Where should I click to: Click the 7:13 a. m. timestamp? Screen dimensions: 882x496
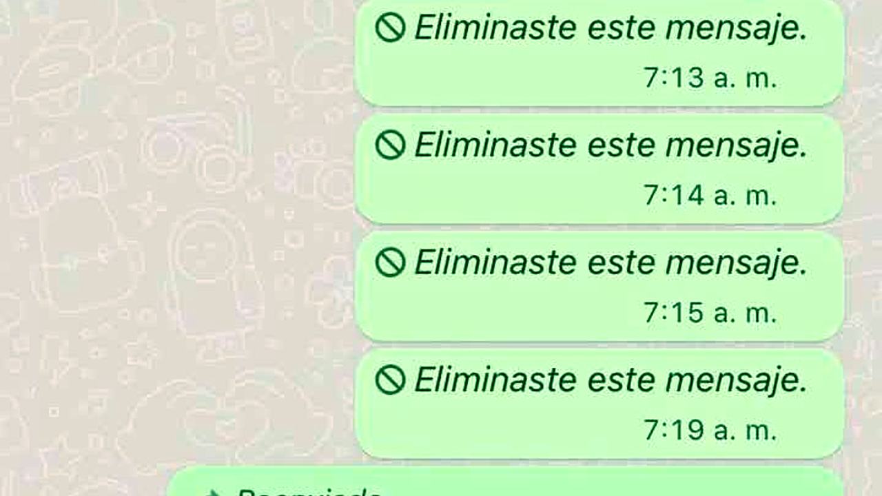click(x=710, y=78)
